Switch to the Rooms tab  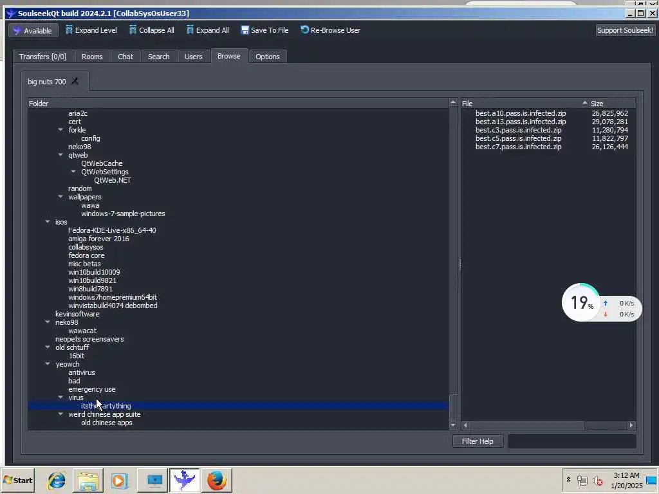(x=92, y=57)
